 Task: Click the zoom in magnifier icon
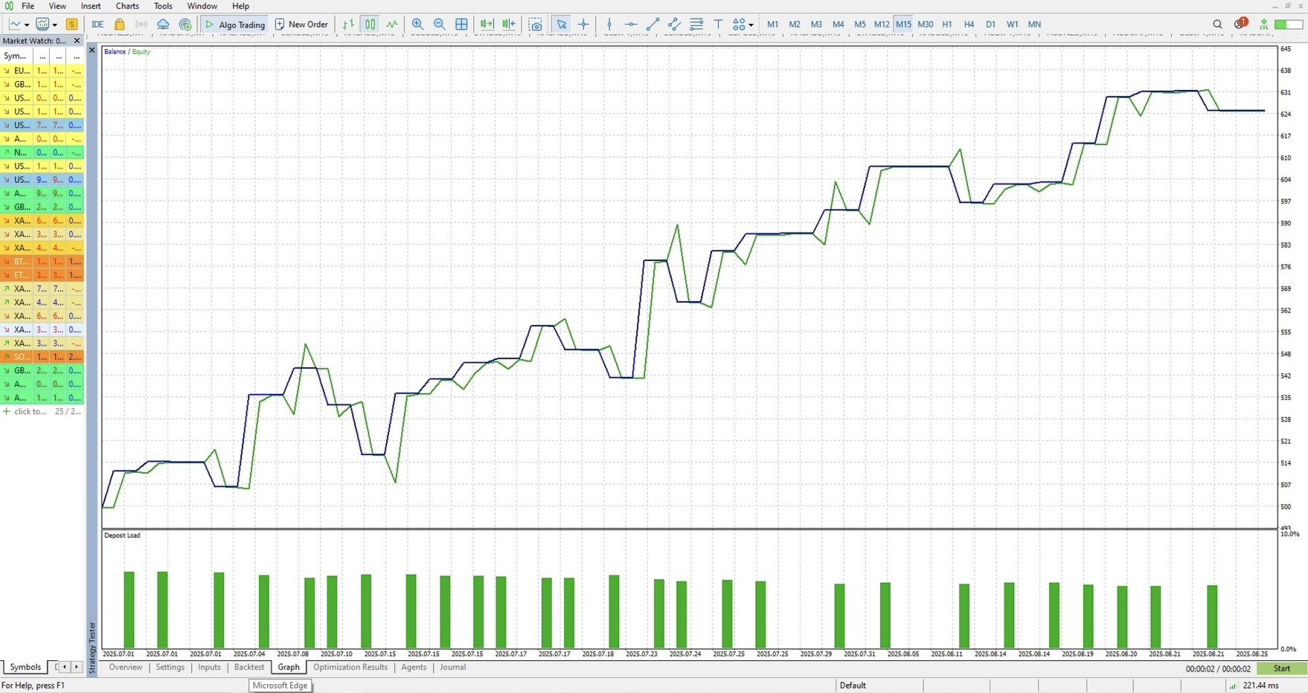(x=417, y=25)
